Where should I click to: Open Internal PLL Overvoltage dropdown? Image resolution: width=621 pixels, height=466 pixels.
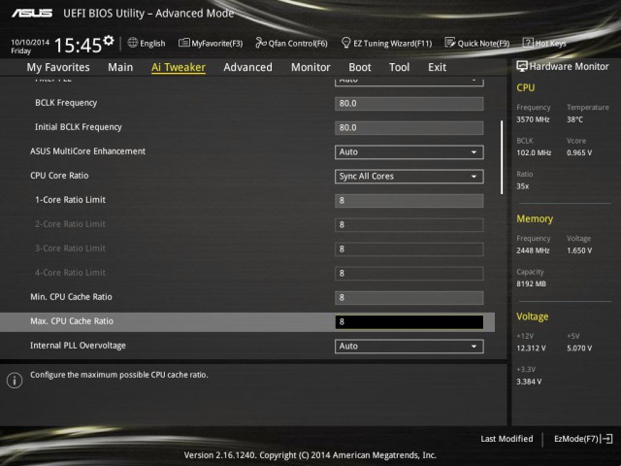pyautogui.click(x=409, y=347)
